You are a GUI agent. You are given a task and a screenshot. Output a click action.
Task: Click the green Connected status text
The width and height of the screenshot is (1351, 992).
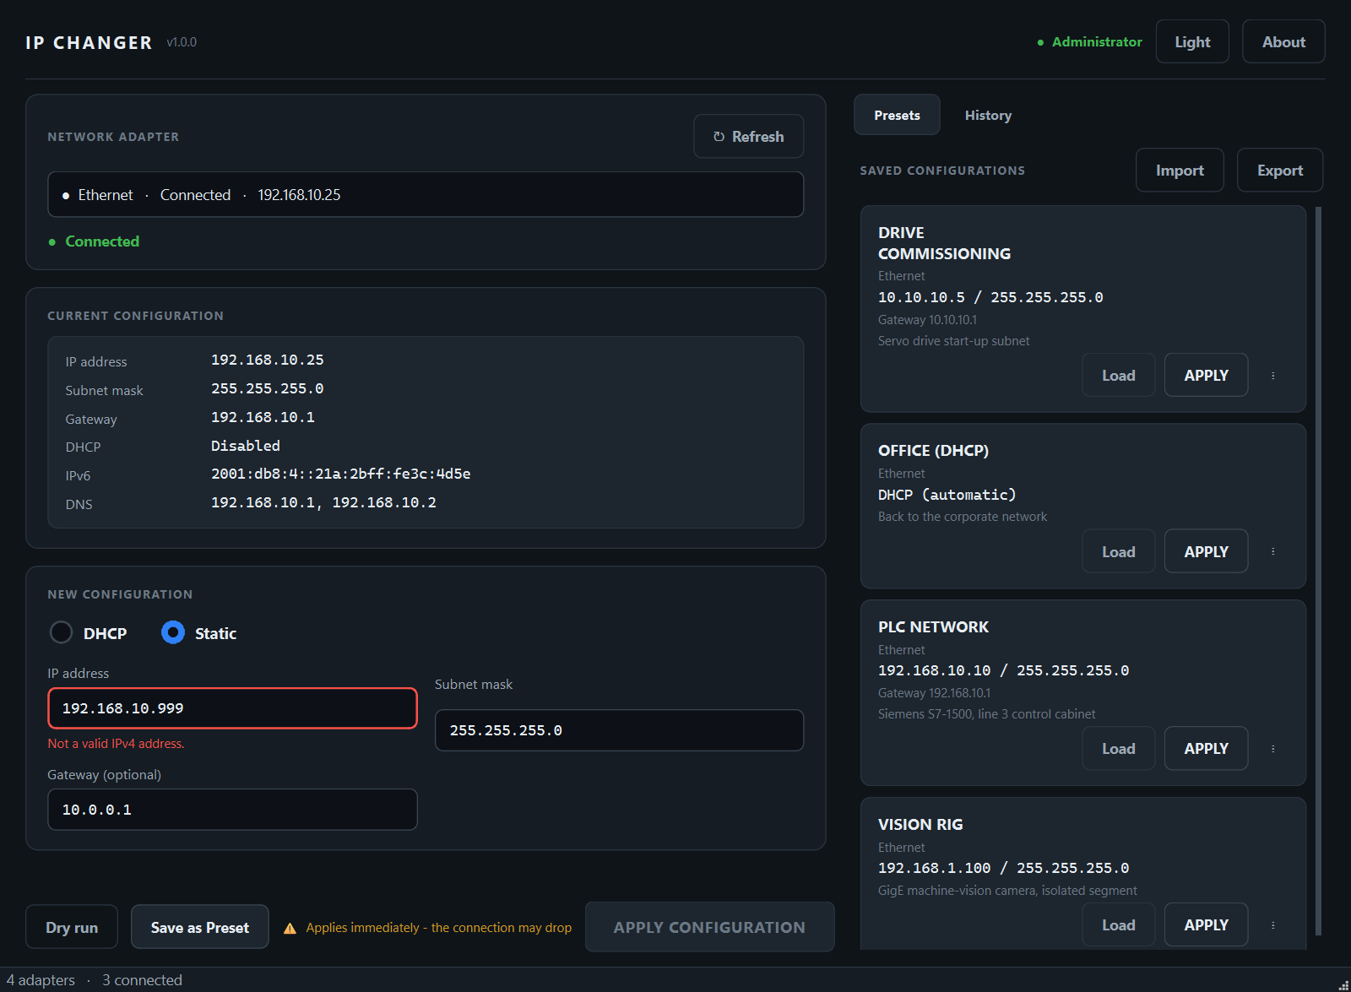click(102, 241)
